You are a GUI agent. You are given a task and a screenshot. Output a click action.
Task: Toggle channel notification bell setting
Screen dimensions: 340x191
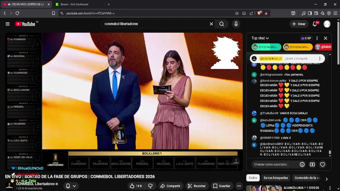coord(68,186)
